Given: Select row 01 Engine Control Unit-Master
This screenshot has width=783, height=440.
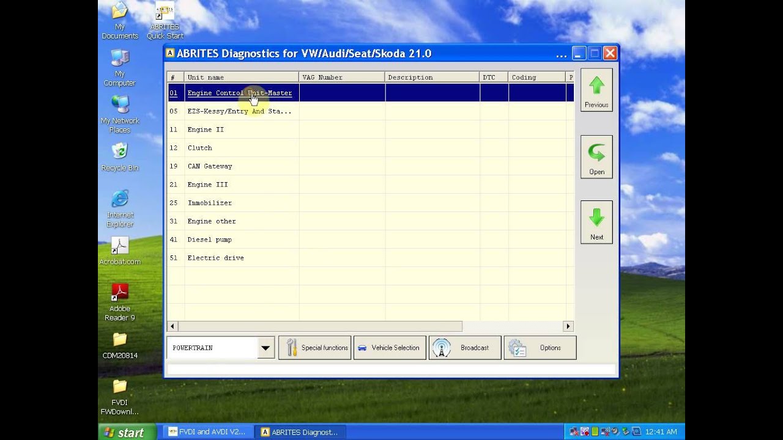Looking at the screenshot, I should click(x=370, y=93).
